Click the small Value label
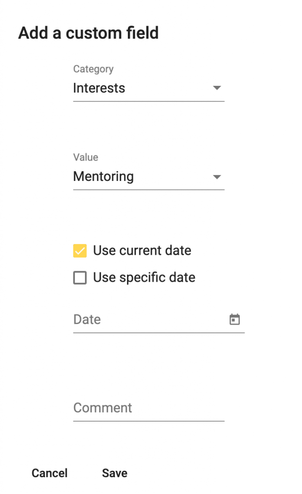 click(x=86, y=157)
